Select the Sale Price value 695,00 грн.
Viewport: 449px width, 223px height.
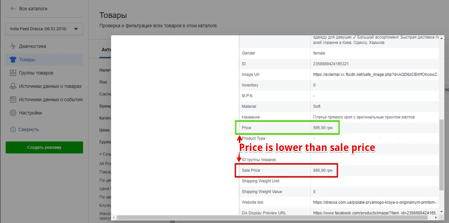pyautogui.click(x=323, y=170)
